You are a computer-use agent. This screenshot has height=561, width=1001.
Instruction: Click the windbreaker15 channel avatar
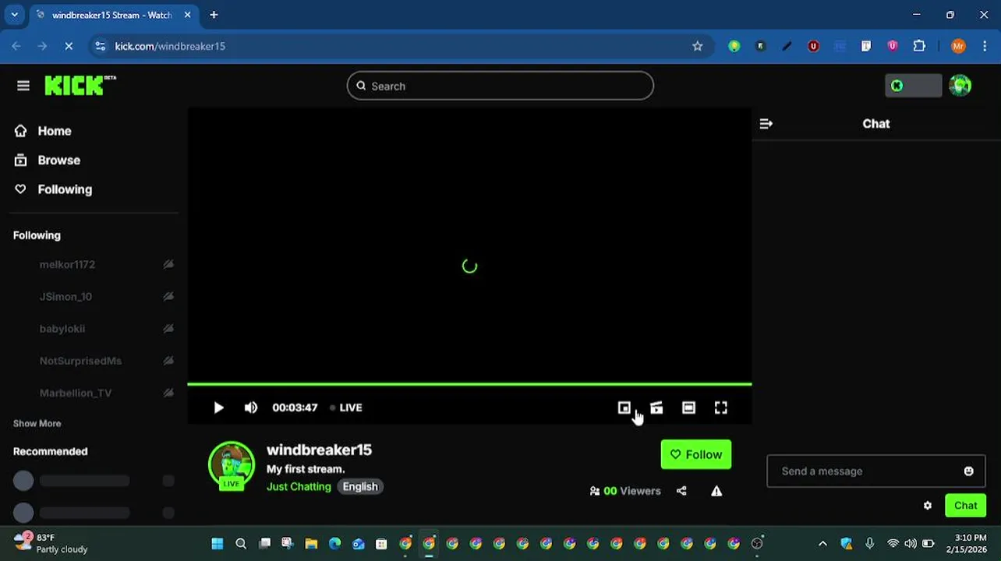232,466
